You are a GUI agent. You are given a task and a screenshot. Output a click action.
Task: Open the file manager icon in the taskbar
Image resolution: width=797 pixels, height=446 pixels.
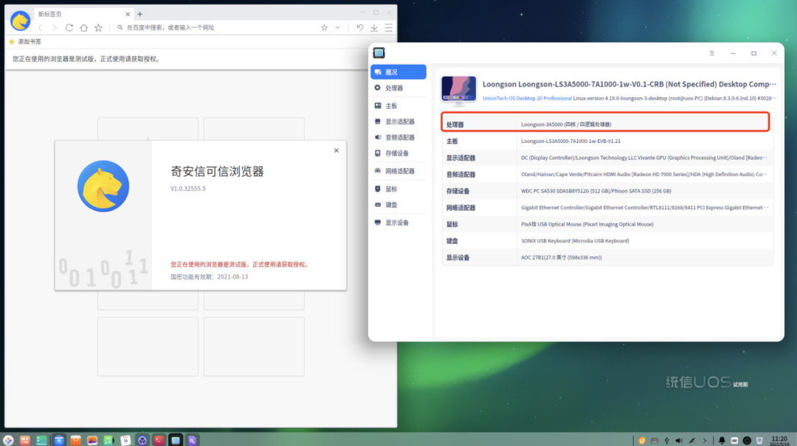59,440
